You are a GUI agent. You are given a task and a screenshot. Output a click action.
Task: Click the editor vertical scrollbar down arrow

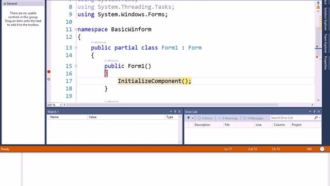coord(318,100)
